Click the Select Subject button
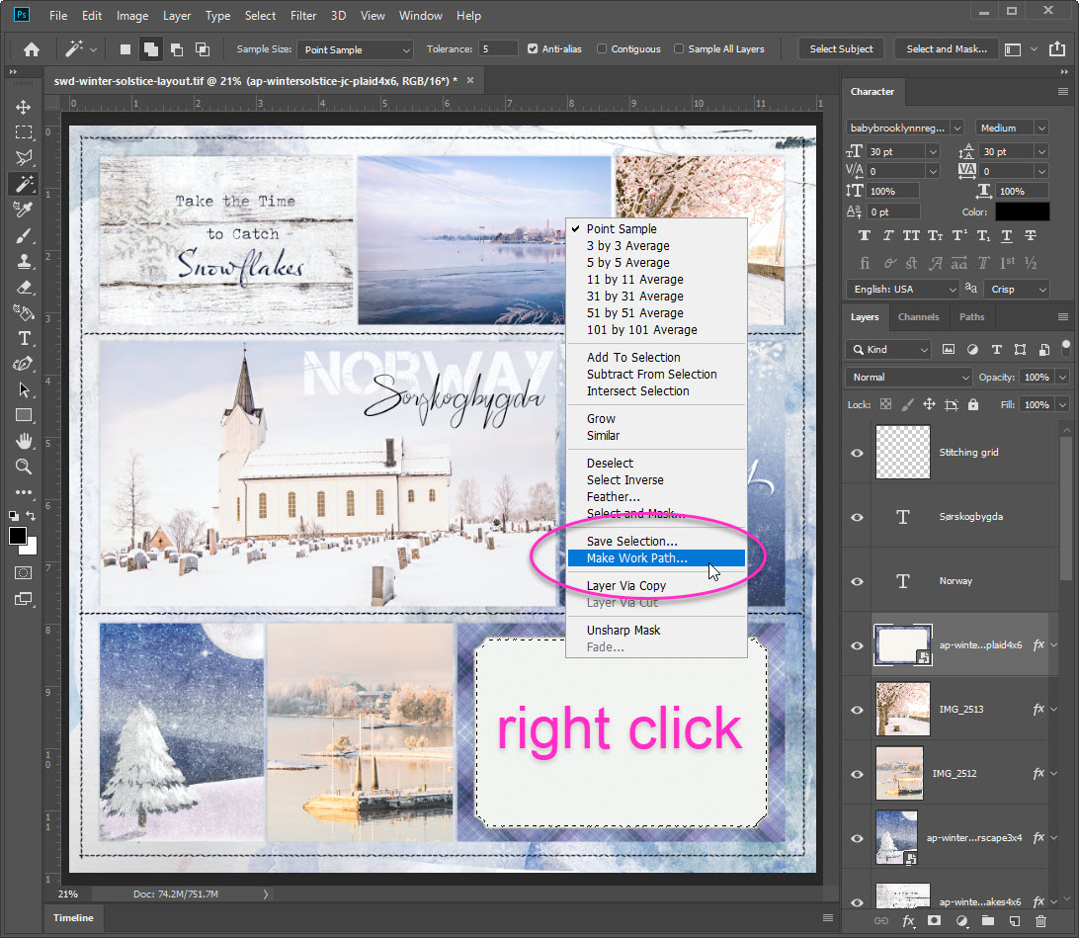 pyautogui.click(x=841, y=48)
